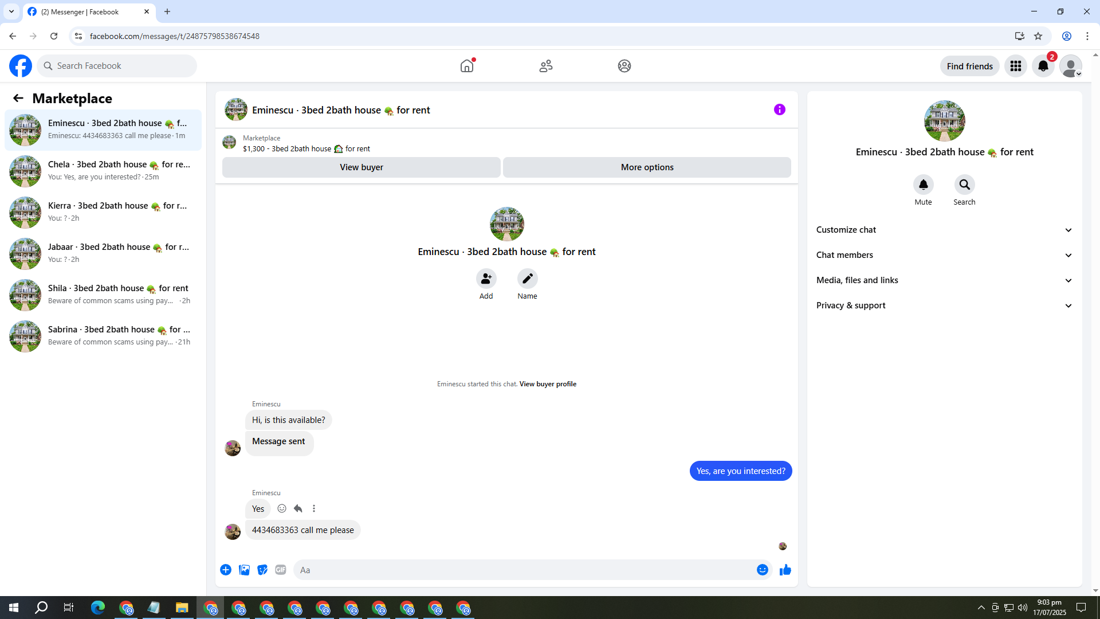The width and height of the screenshot is (1100, 619).
Task: Open the Chela conversation
Action: tap(103, 171)
